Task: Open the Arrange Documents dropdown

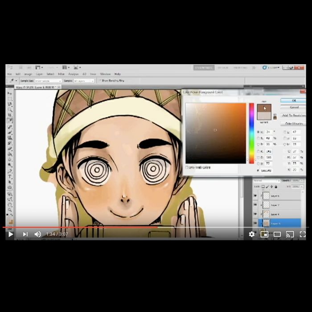Action: pyautogui.click(x=66, y=67)
